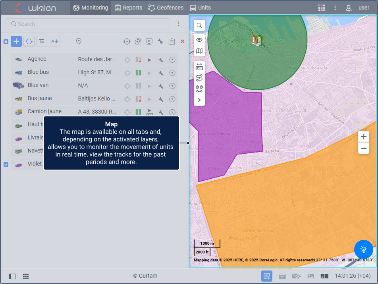Screen dimensions: 378x284
Task: Open Bus jaune properties wrench
Action: (161, 99)
